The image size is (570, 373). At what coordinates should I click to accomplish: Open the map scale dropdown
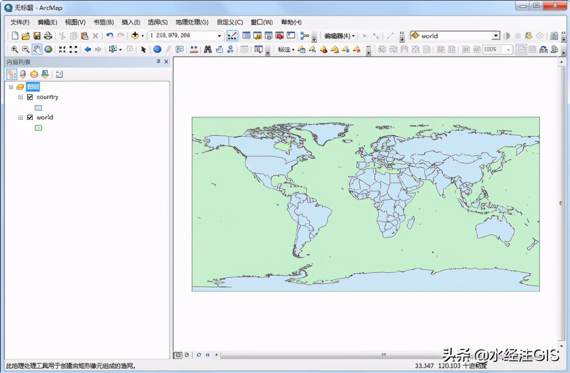point(219,36)
